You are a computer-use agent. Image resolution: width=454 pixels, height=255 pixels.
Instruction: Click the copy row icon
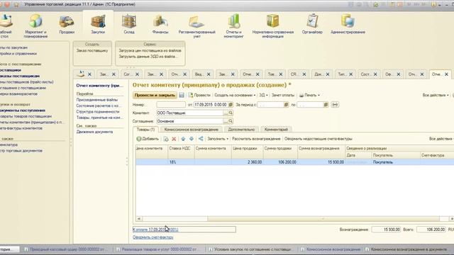166,139
